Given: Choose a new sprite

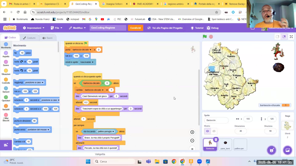Looking at the screenshot, I should 271,150.
